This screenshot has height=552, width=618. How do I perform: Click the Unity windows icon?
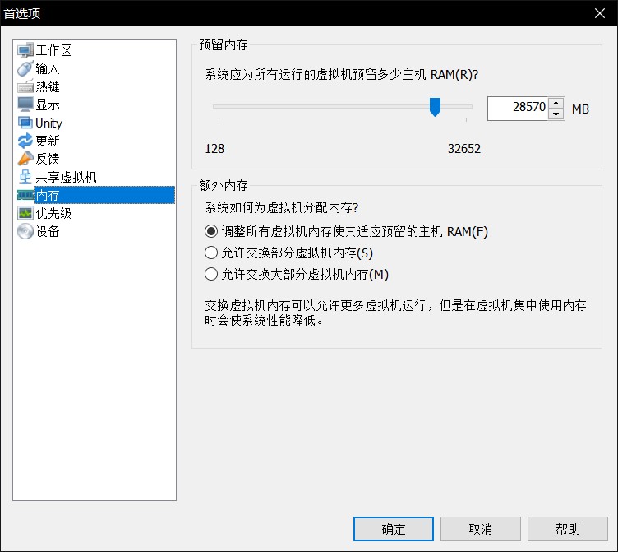point(25,123)
